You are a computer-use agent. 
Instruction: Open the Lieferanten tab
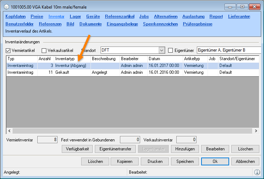point(239,16)
